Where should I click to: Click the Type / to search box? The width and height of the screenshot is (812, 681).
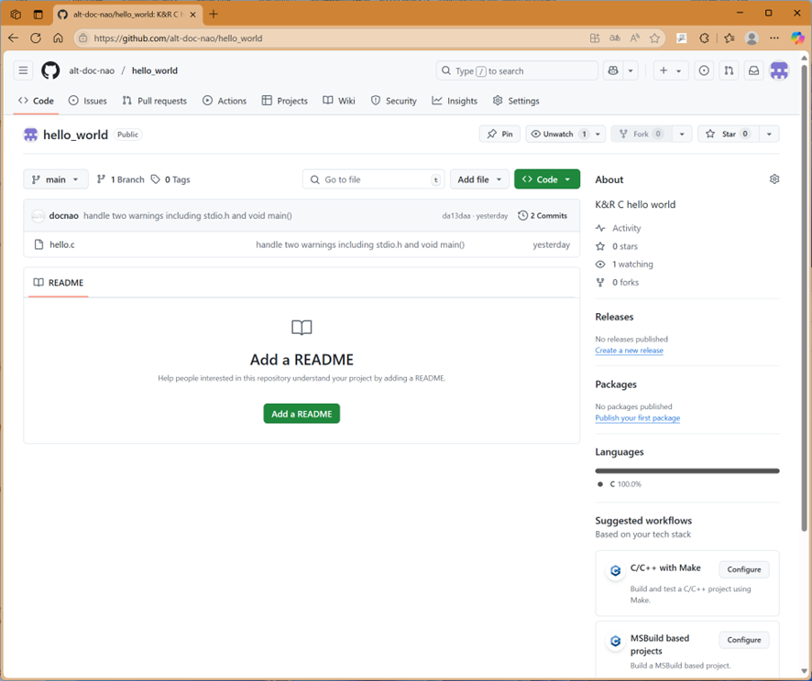pyautogui.click(x=517, y=70)
